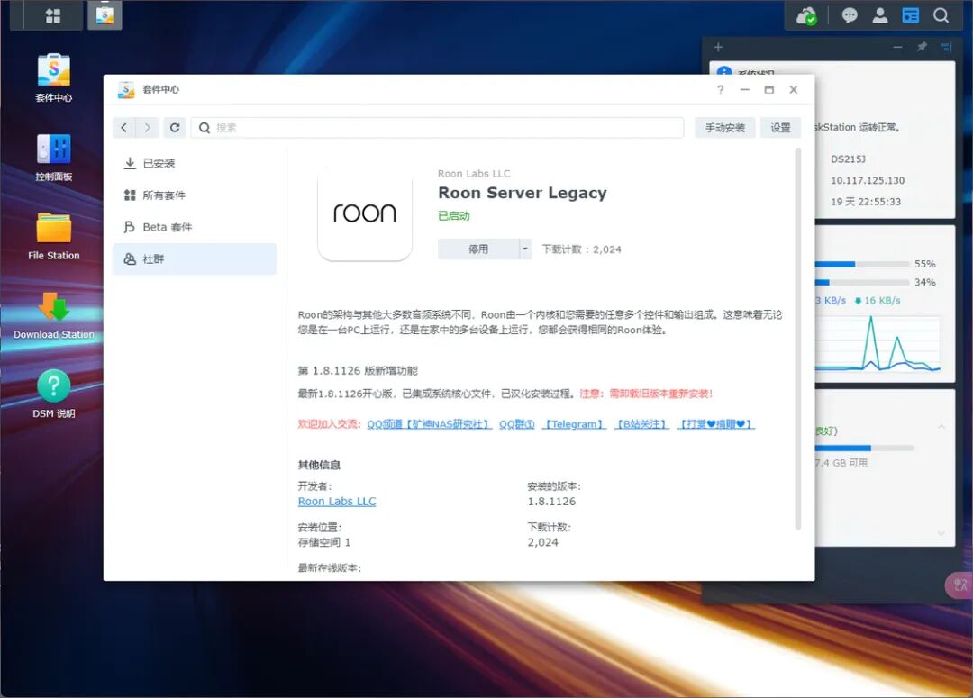Image resolution: width=973 pixels, height=698 pixels.
Task: Open the B站关注 link
Action: pos(642,424)
